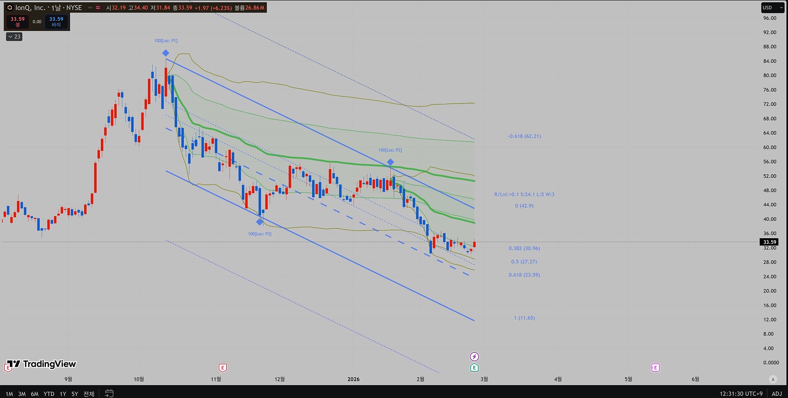Open the USD currency dropdown

pyautogui.click(x=772, y=8)
